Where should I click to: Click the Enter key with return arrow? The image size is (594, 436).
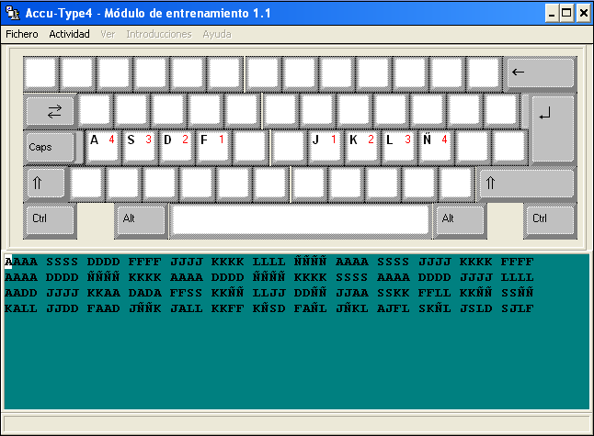tap(553, 129)
